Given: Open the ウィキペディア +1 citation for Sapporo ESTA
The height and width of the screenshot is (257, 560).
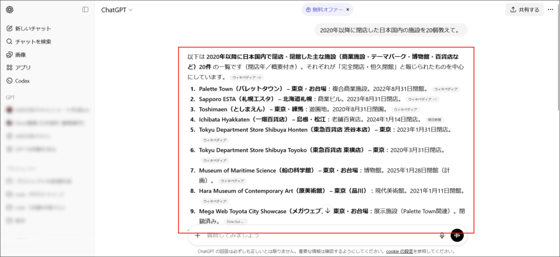Looking at the screenshot, I should [423, 99].
